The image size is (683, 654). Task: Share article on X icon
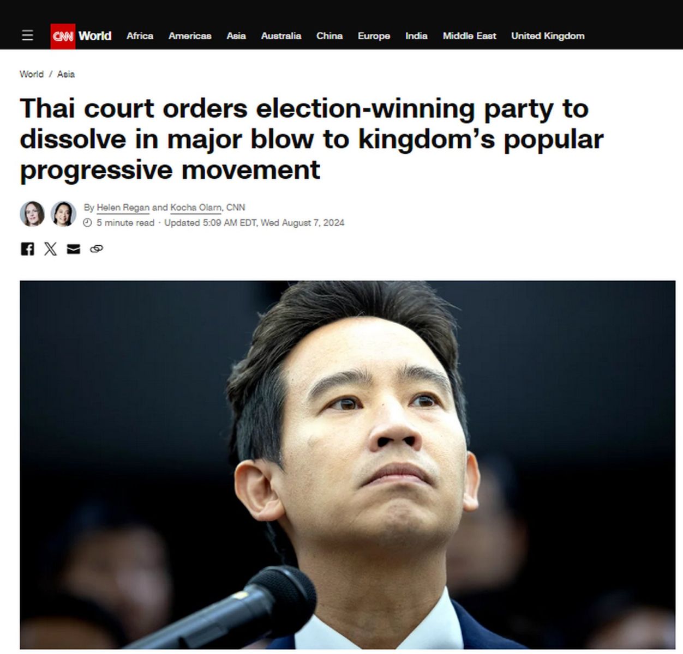[x=50, y=249]
